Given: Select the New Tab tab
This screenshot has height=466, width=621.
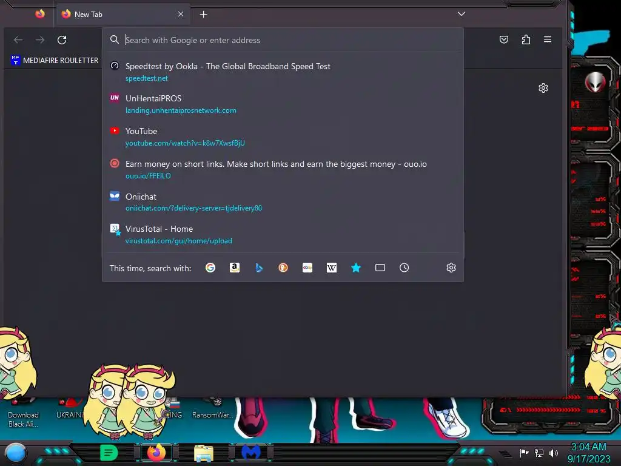Looking at the screenshot, I should (x=123, y=15).
